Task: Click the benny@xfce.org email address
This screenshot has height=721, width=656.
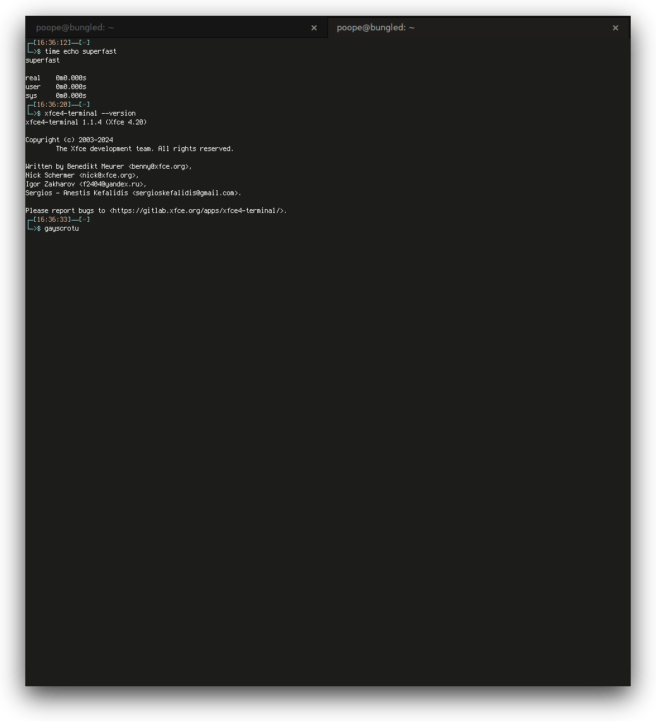Action: [x=158, y=166]
